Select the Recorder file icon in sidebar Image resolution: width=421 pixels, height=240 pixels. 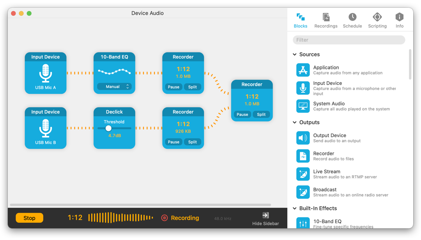coord(303,156)
